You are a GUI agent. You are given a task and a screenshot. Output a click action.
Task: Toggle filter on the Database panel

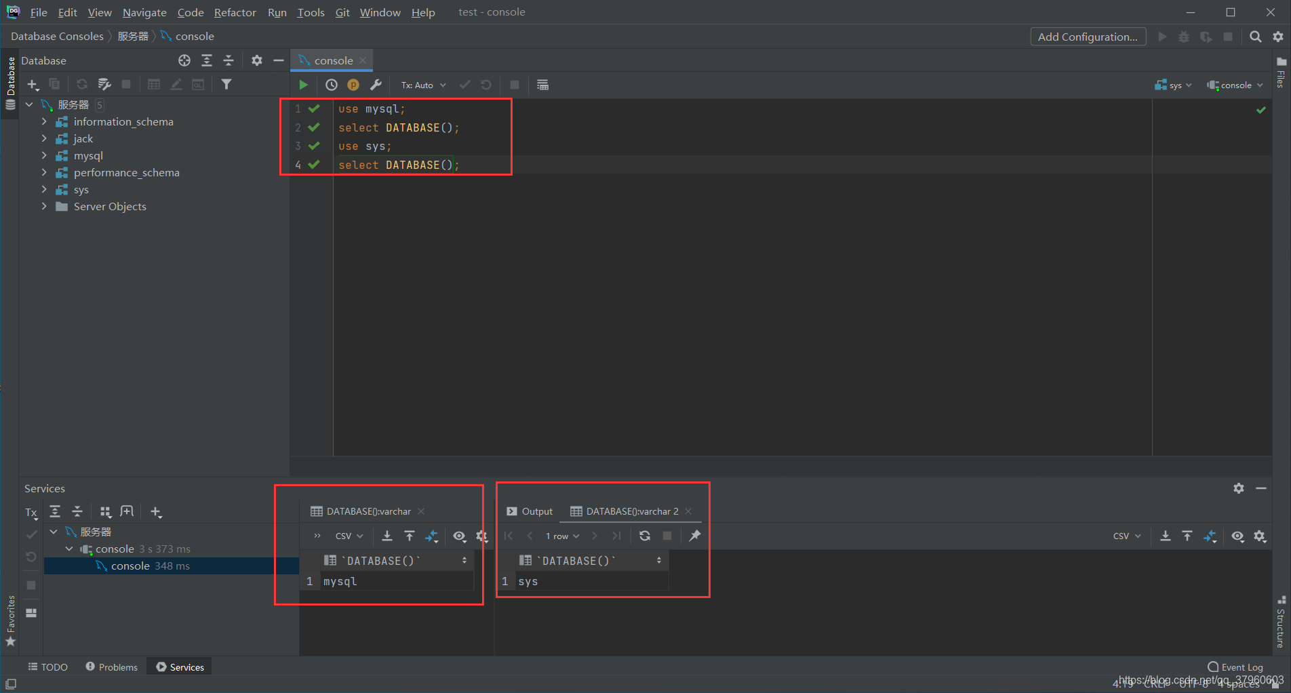pos(226,83)
